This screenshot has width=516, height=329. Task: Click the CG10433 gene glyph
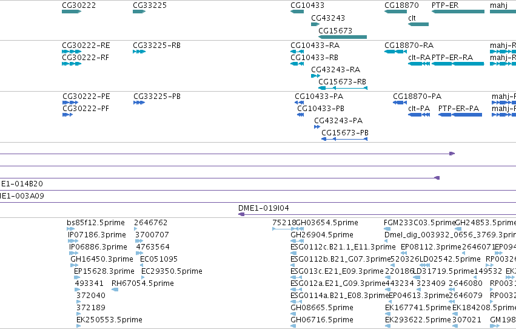(x=297, y=12)
